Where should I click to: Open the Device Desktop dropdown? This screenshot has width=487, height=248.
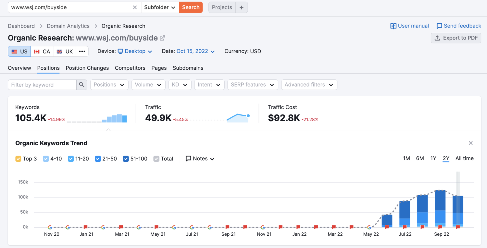tap(135, 51)
